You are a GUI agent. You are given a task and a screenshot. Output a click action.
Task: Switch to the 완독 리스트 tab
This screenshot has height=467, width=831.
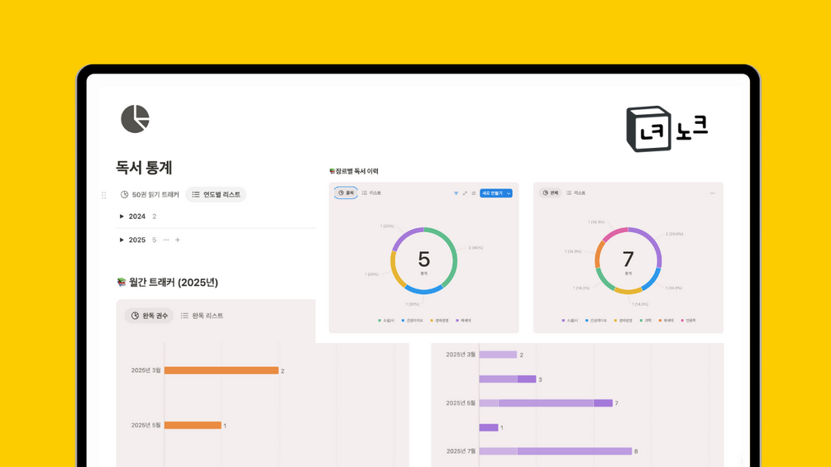202,316
